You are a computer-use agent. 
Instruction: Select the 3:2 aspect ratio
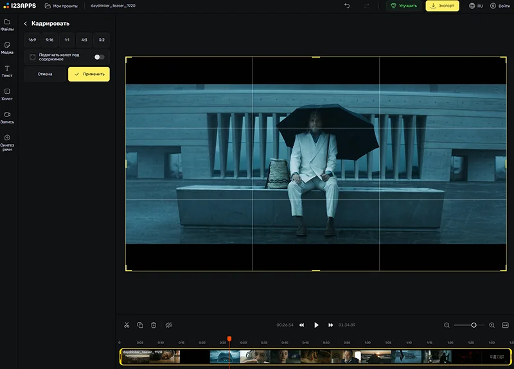coord(102,40)
